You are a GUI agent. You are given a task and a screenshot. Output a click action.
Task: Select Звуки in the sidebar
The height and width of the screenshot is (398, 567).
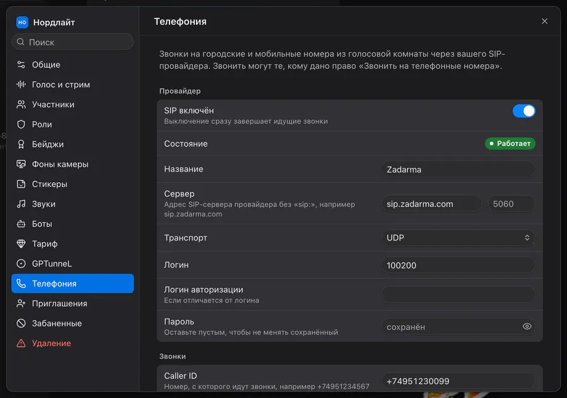(x=72, y=204)
